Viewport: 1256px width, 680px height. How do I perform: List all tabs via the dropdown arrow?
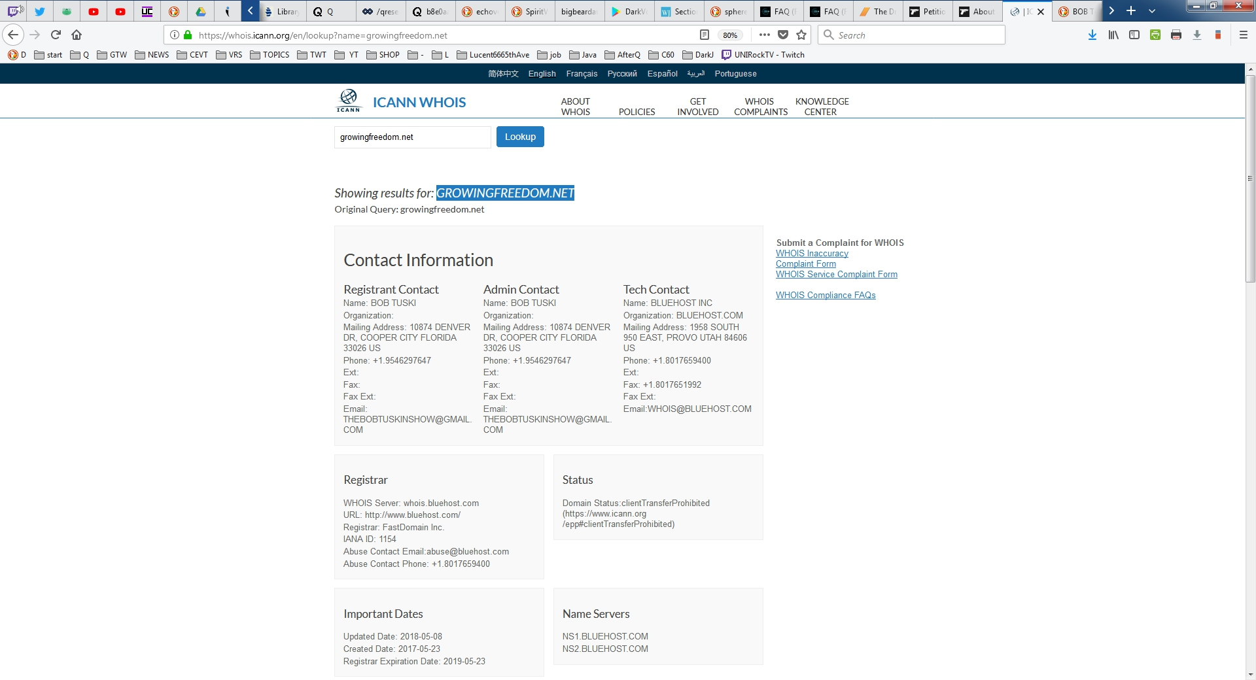pos(1152,11)
